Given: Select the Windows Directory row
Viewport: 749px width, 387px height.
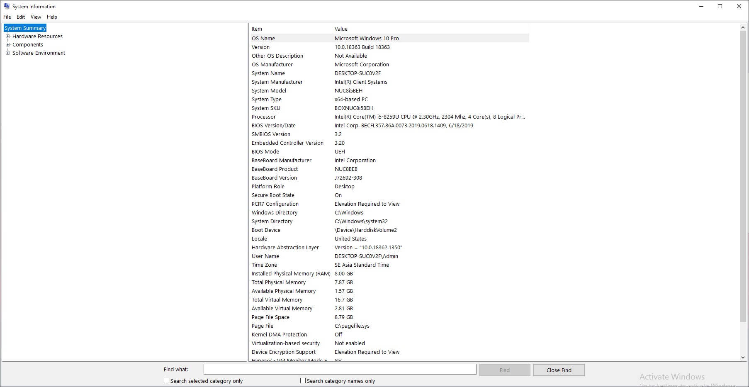Looking at the screenshot, I should (x=389, y=212).
